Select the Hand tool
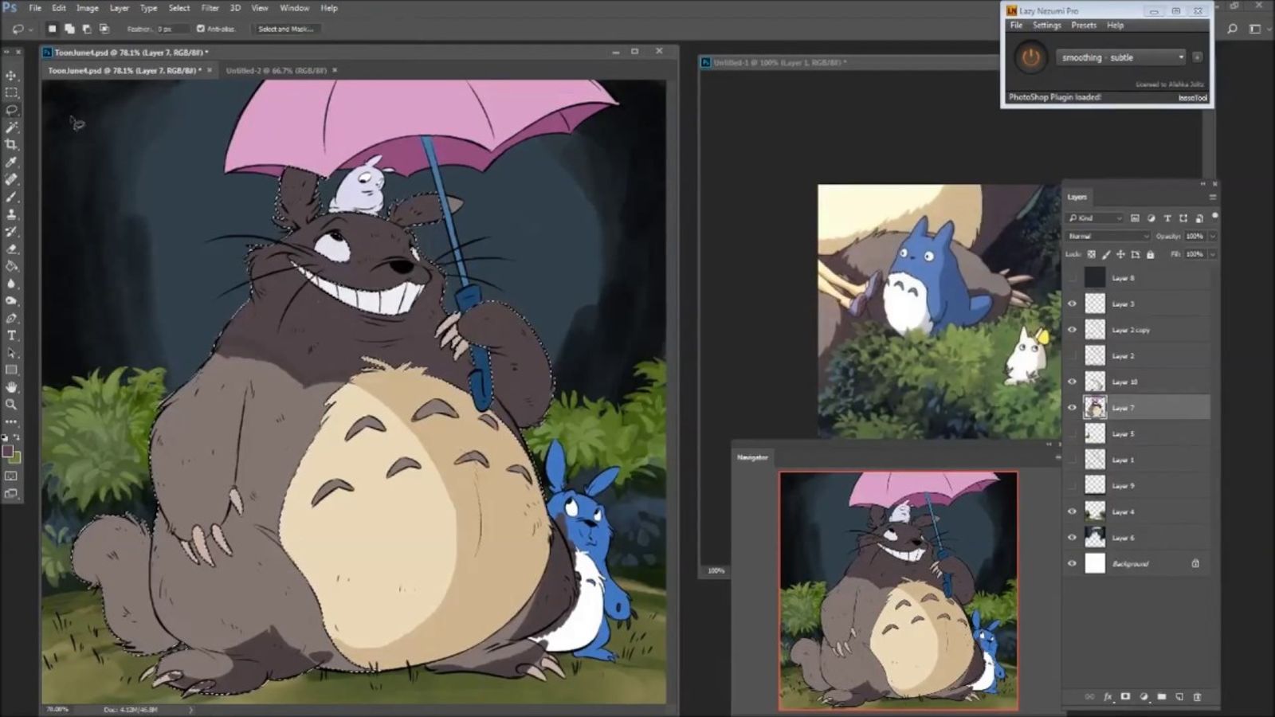1275x717 pixels. (x=11, y=387)
